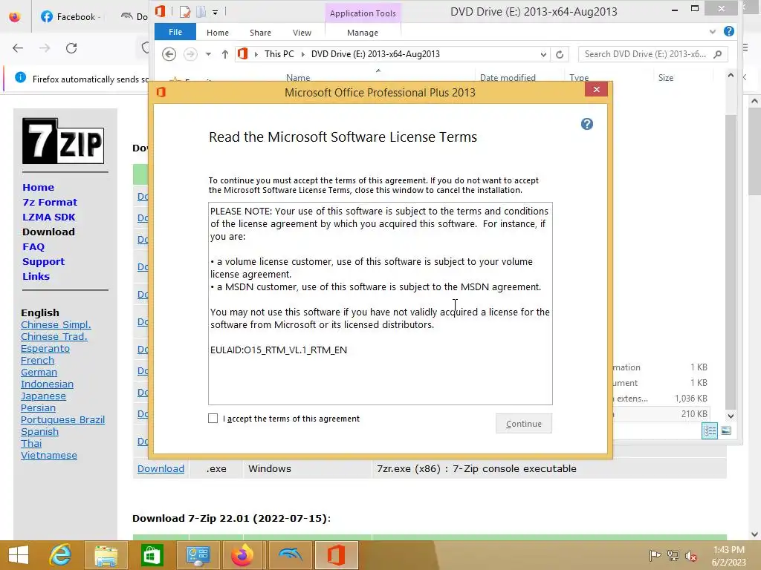
Task: Click the 7-Zip logo on the website
Action: click(x=63, y=141)
